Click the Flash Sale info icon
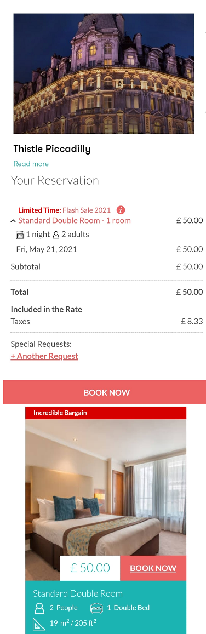 121,210
